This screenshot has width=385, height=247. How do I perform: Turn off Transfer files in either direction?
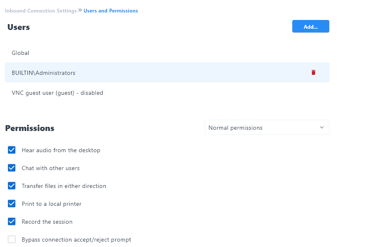[x=12, y=185]
